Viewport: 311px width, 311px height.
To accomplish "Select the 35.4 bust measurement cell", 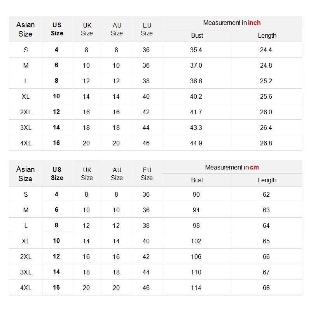I will pyautogui.click(x=196, y=50).
